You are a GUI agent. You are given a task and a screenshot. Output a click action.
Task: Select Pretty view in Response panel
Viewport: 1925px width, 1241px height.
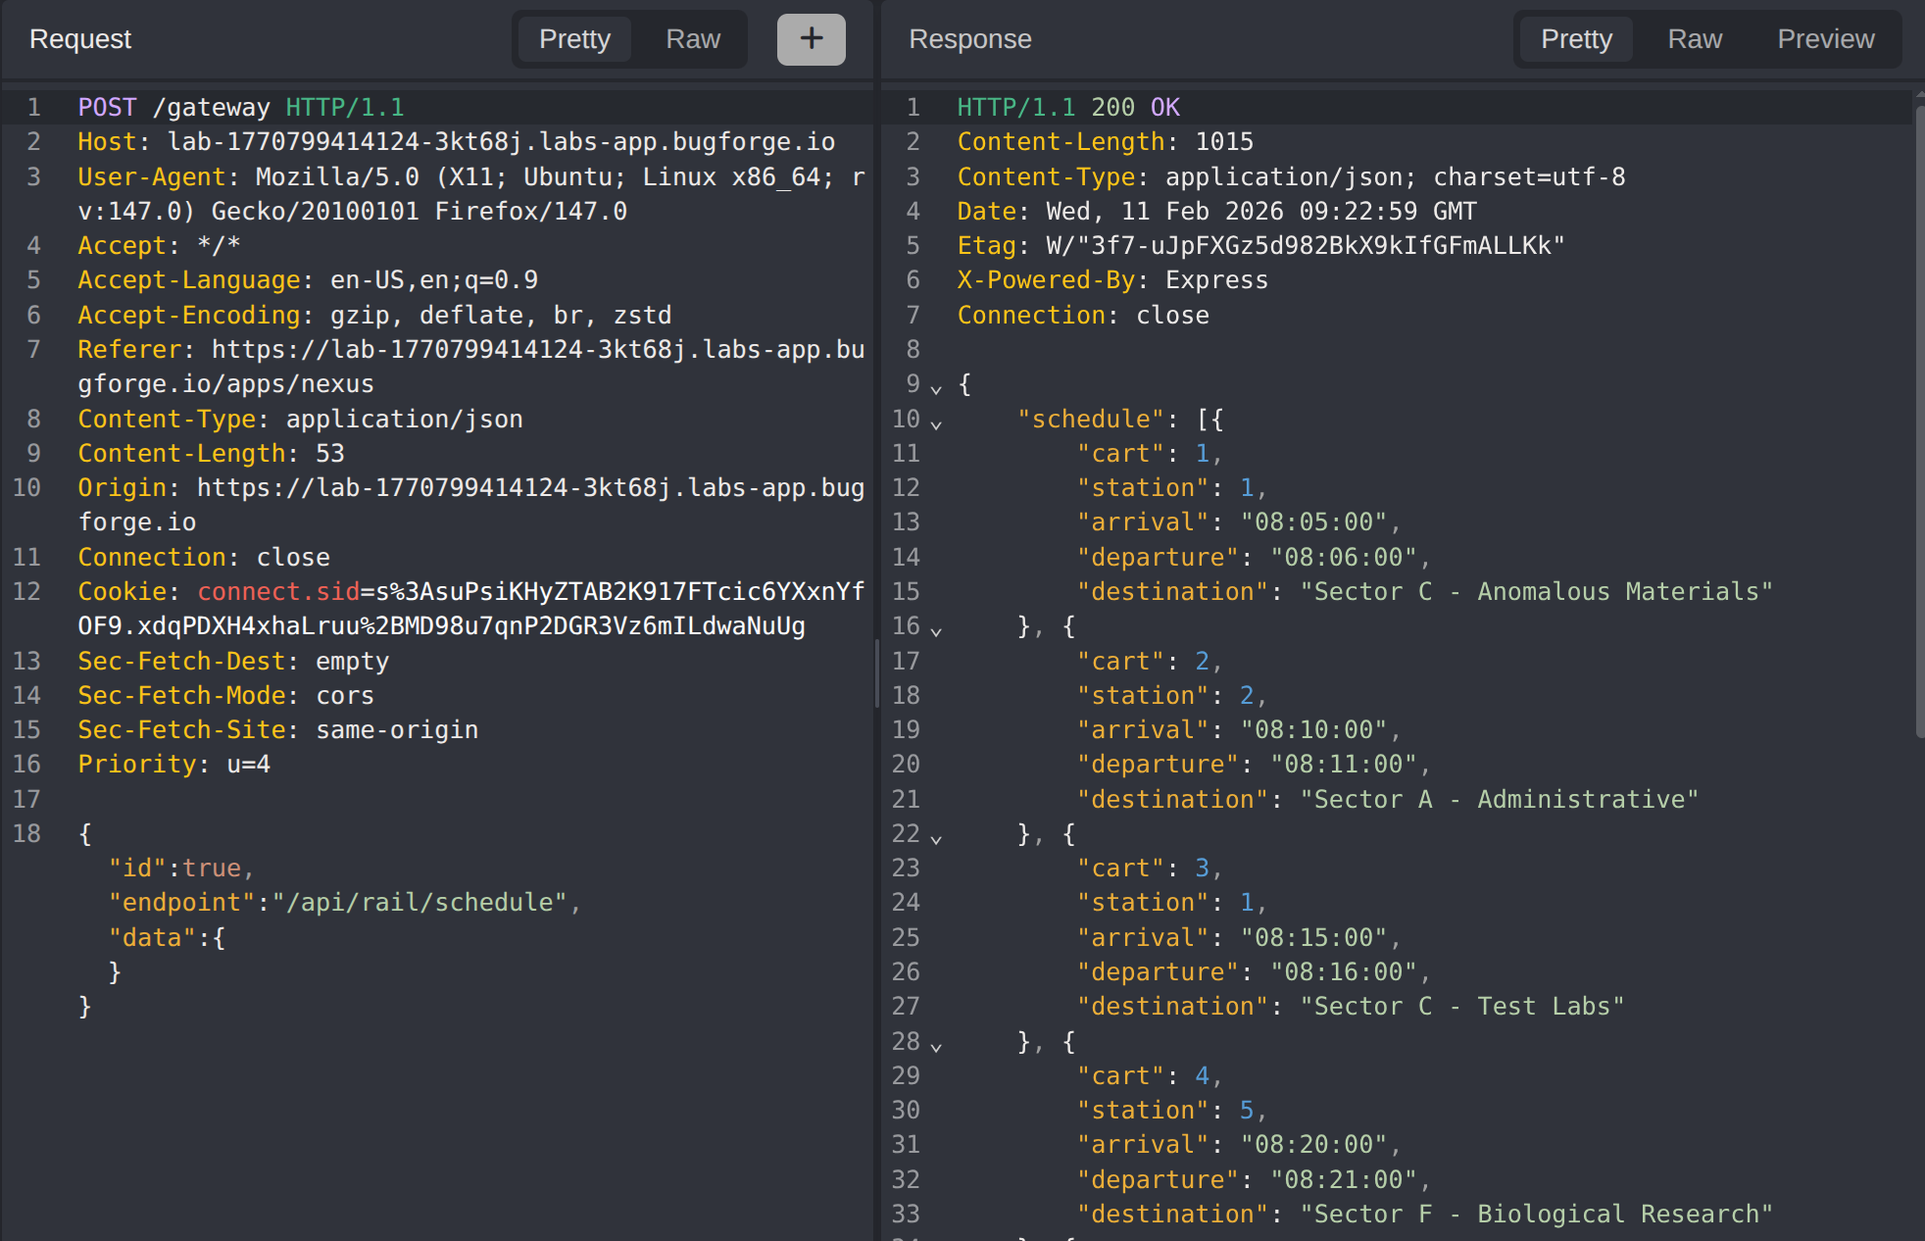(1575, 39)
